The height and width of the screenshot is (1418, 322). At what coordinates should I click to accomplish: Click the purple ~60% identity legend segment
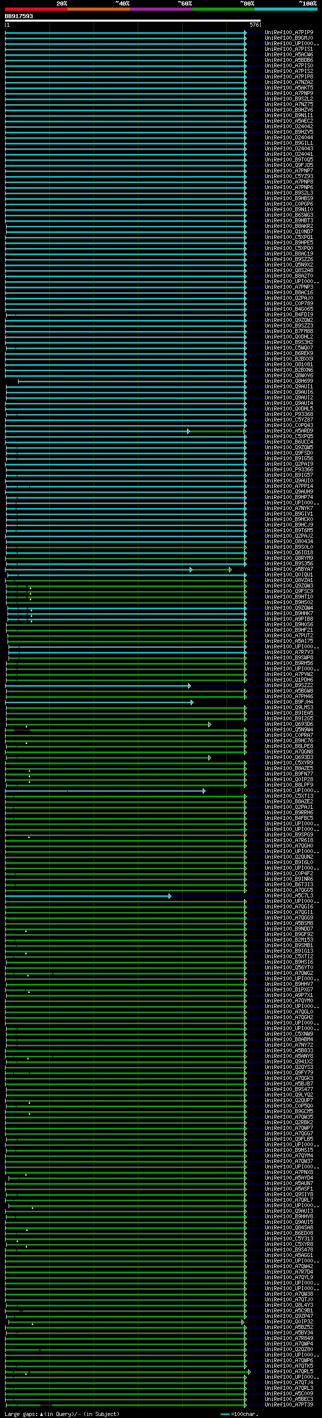(x=162, y=9)
